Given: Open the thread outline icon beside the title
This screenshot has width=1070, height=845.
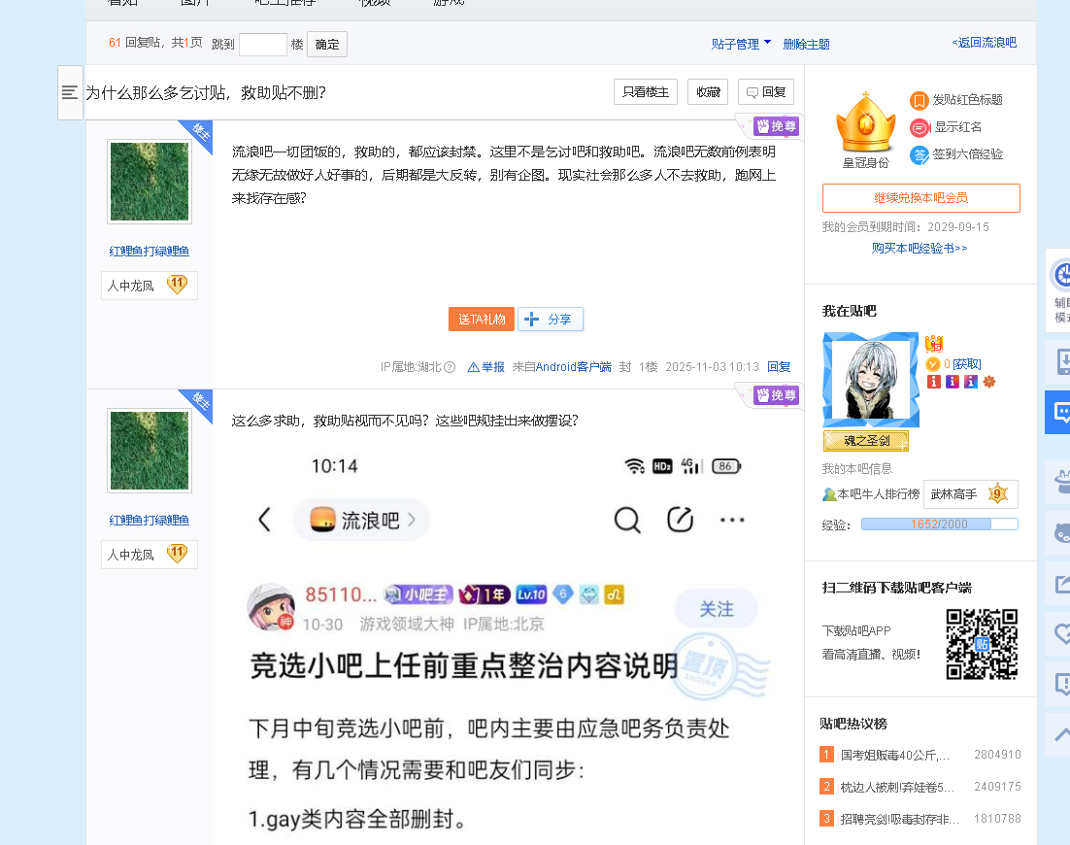Looking at the screenshot, I should click(70, 92).
